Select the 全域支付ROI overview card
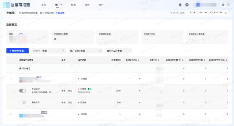The height and width of the screenshot is (126, 234). click(162, 37)
